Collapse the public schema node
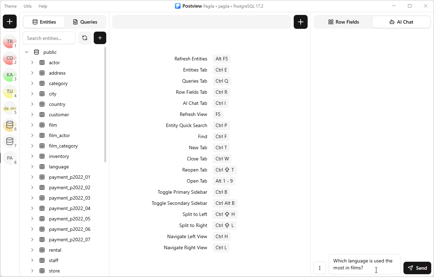Viewport: 434px width, 277px height. [x=27, y=52]
